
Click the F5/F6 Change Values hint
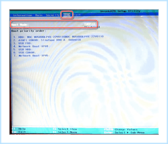coord(121,129)
